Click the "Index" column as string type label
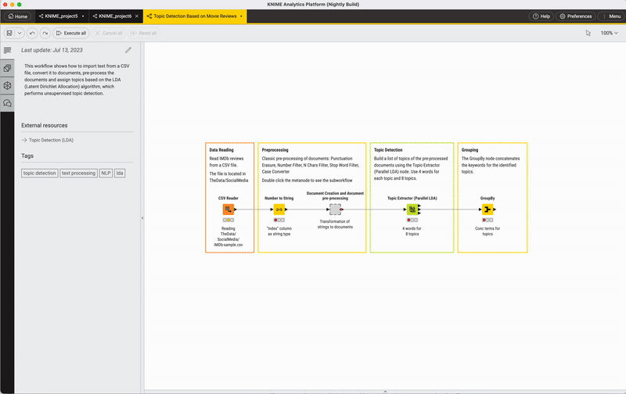The image size is (626, 394). pyautogui.click(x=279, y=231)
